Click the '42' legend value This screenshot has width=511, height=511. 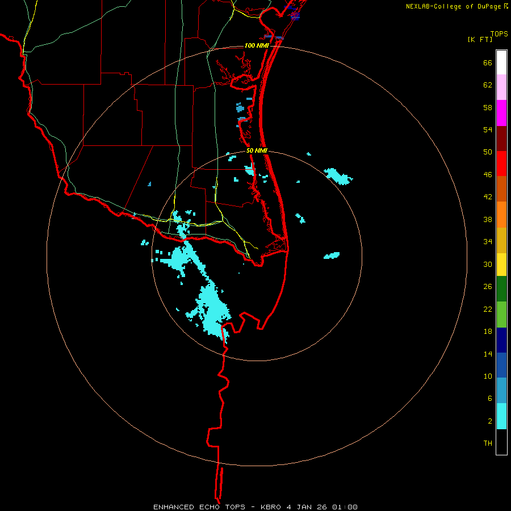488,196
